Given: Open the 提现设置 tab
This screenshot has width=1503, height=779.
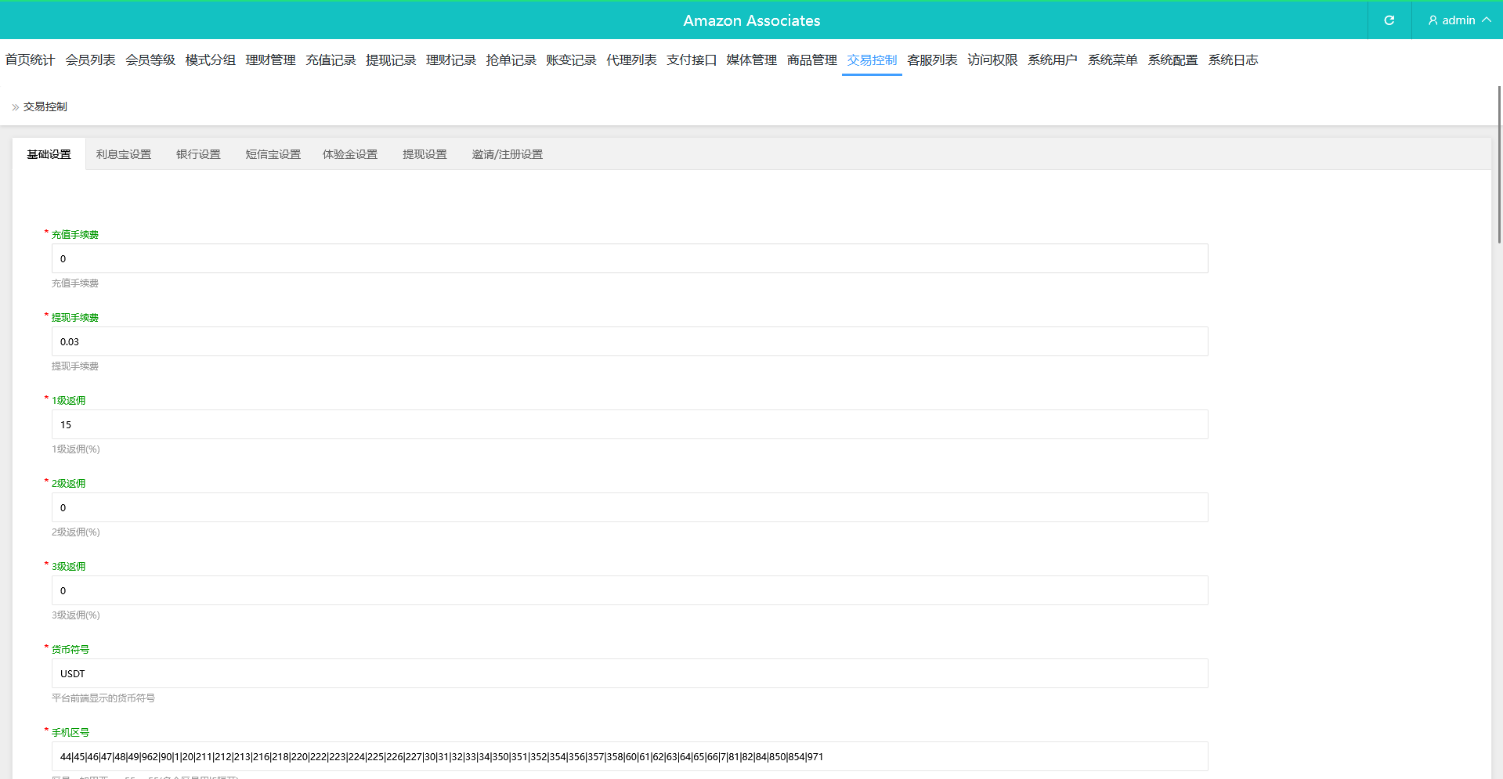Looking at the screenshot, I should click(x=425, y=154).
